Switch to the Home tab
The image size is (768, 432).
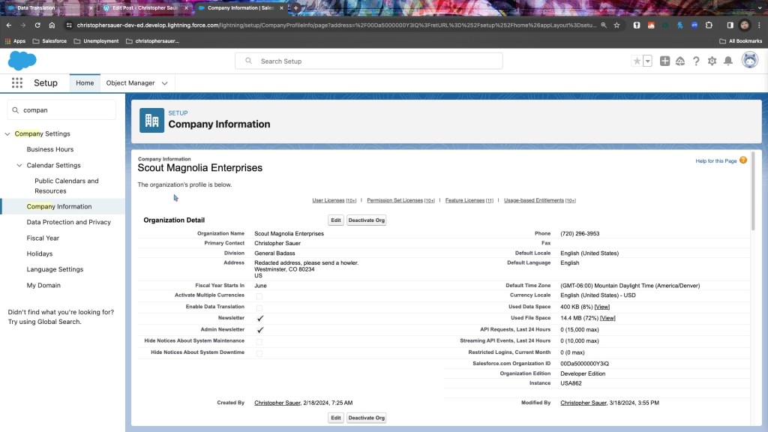pos(85,83)
